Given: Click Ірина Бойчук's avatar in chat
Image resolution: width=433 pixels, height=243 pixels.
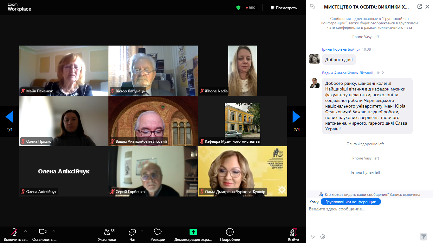Looking at the screenshot, I should 314,59.
